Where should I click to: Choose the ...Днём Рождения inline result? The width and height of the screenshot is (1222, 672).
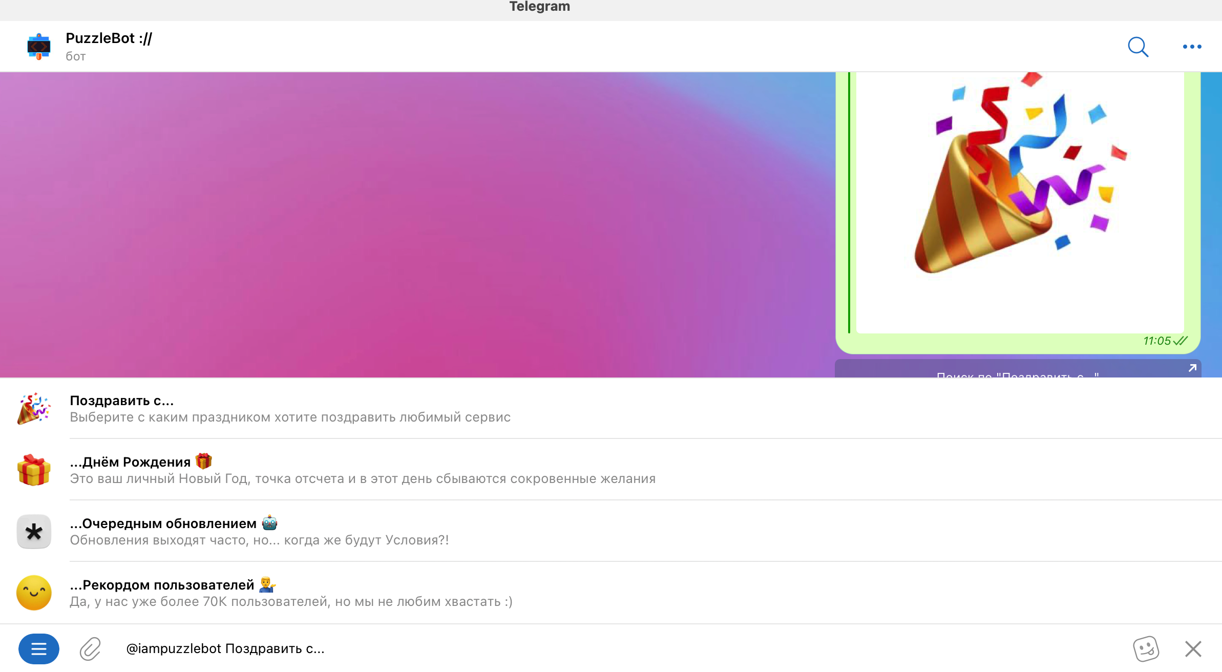[611, 470]
